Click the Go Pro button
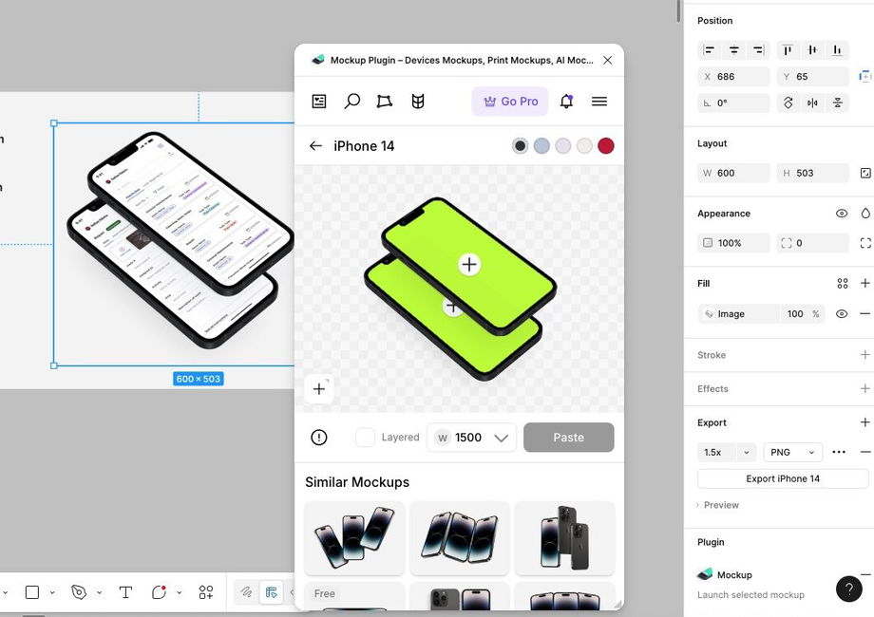The width and height of the screenshot is (874, 617). coord(510,102)
